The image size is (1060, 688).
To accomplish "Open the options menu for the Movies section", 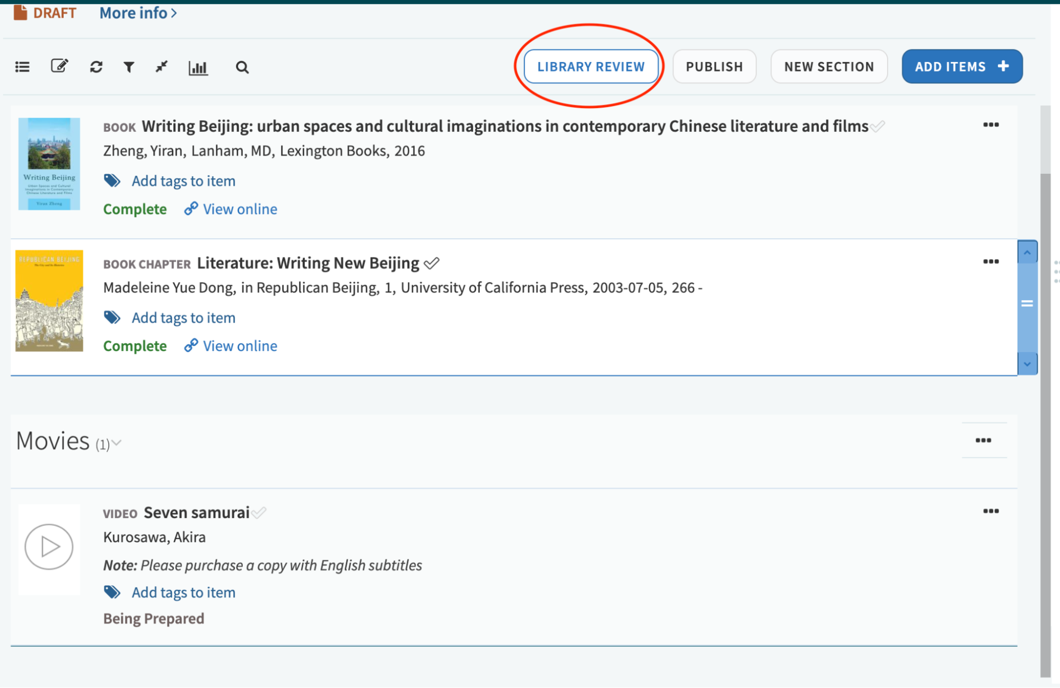I will tap(984, 440).
